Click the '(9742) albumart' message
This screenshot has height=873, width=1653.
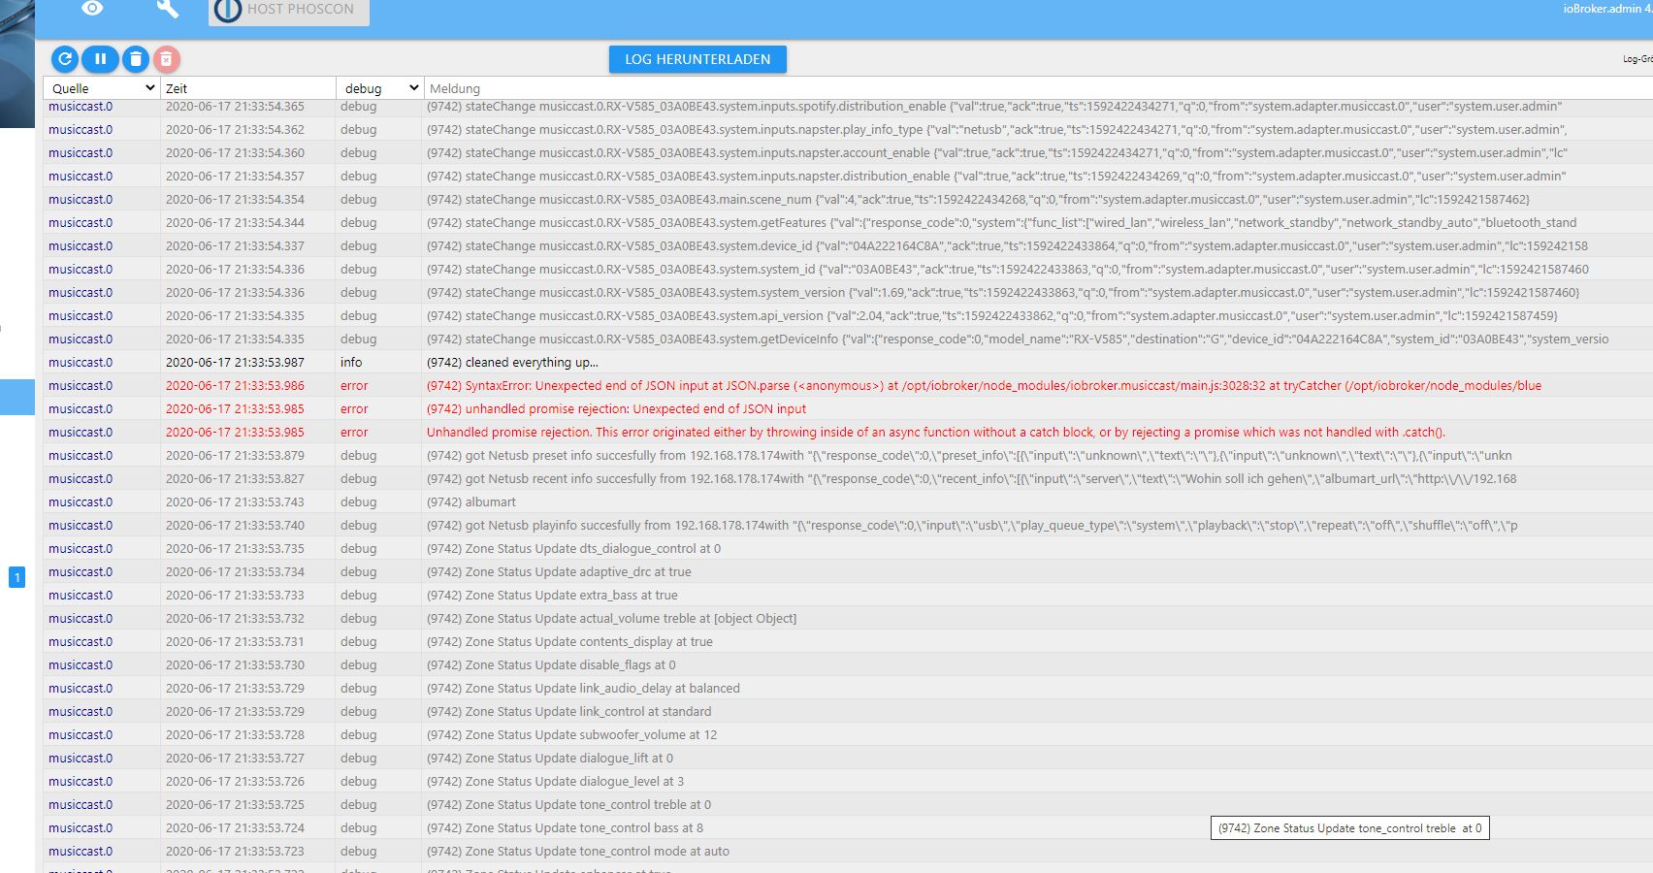[471, 502]
